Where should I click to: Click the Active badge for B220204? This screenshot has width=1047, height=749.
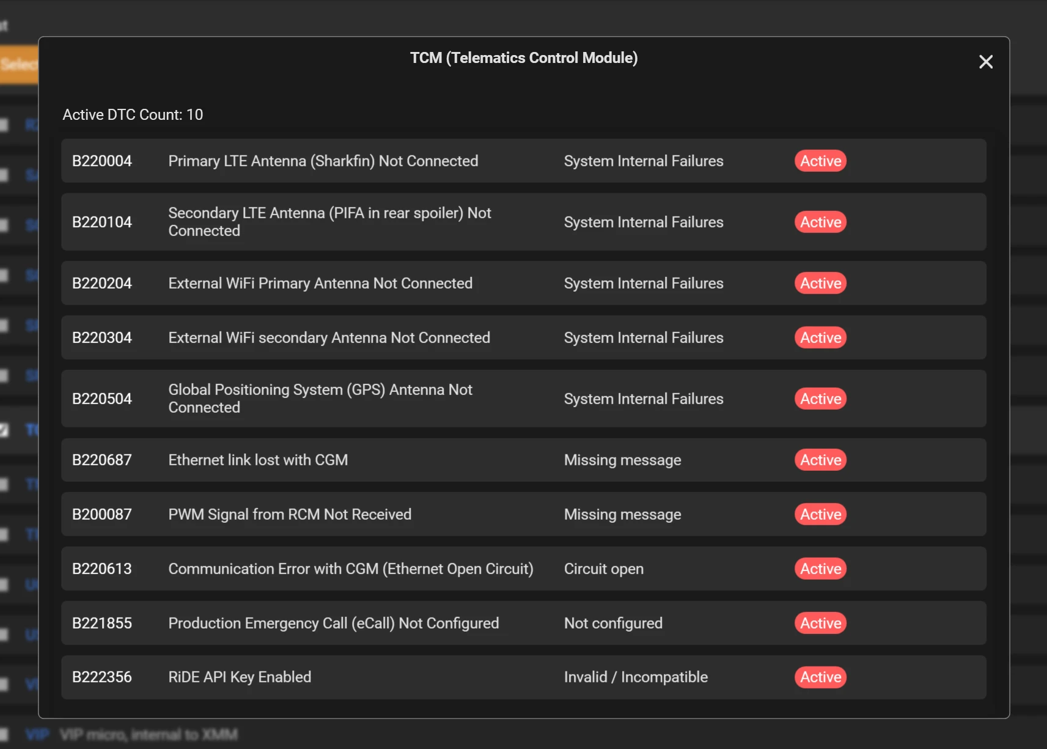[x=820, y=283]
